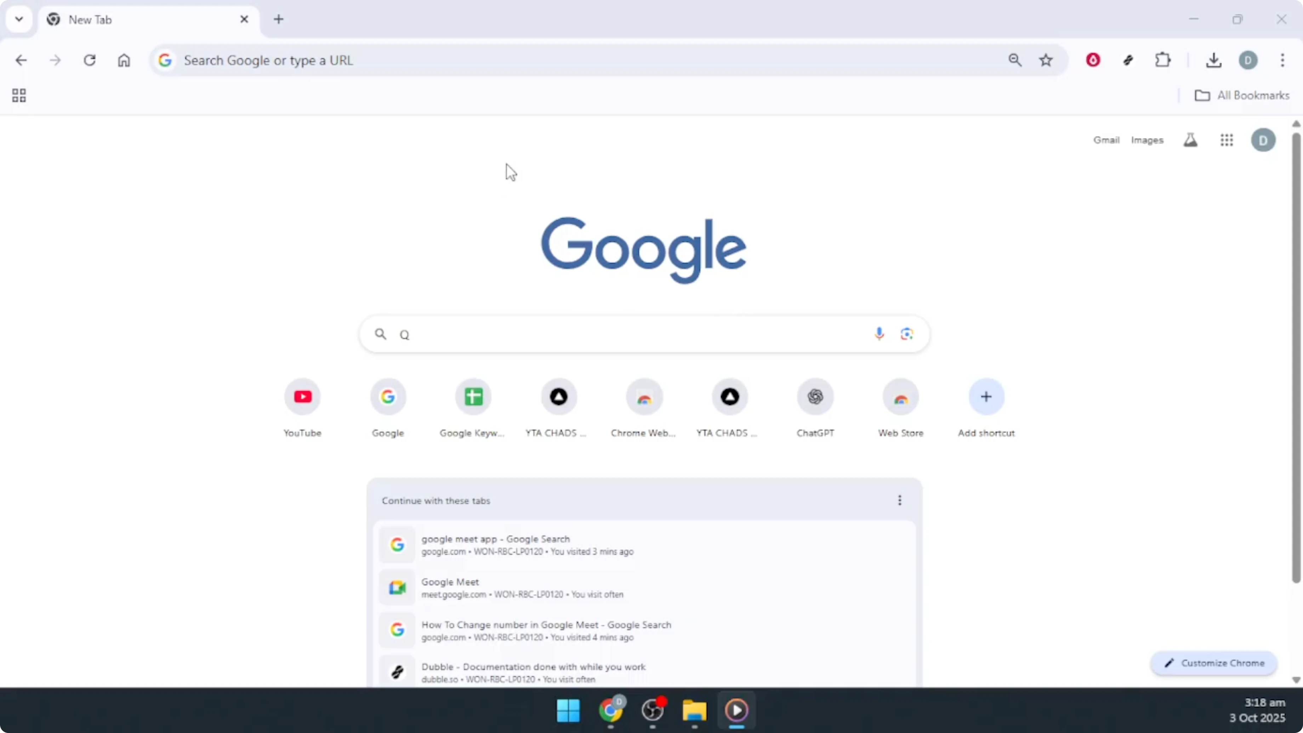
Task: Activate voice search microphone
Action: [880, 334]
